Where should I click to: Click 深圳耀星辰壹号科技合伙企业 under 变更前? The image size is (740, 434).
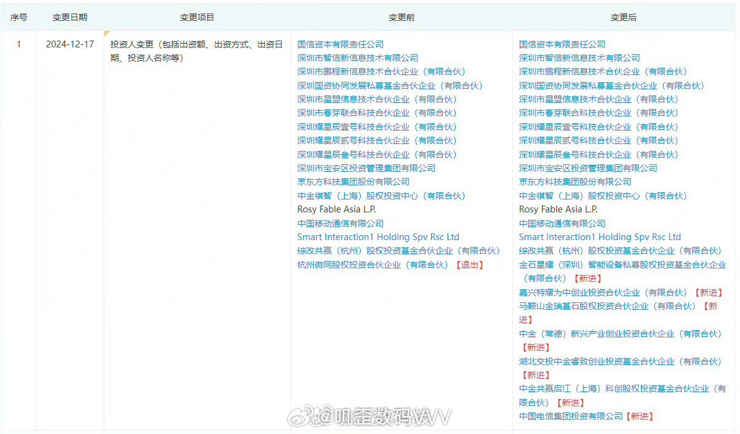tap(377, 127)
